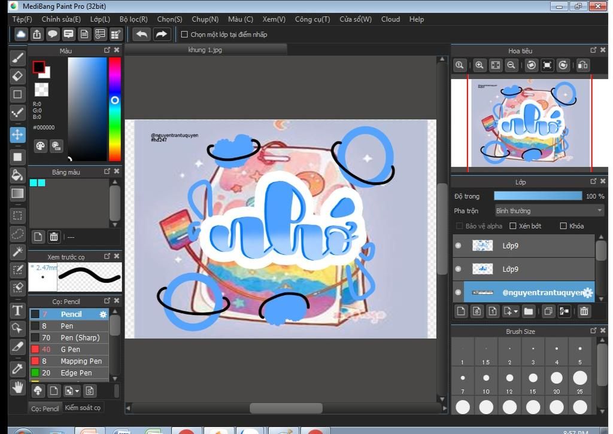Open Pencil brush settings gear
This screenshot has width=613, height=434.
click(103, 314)
